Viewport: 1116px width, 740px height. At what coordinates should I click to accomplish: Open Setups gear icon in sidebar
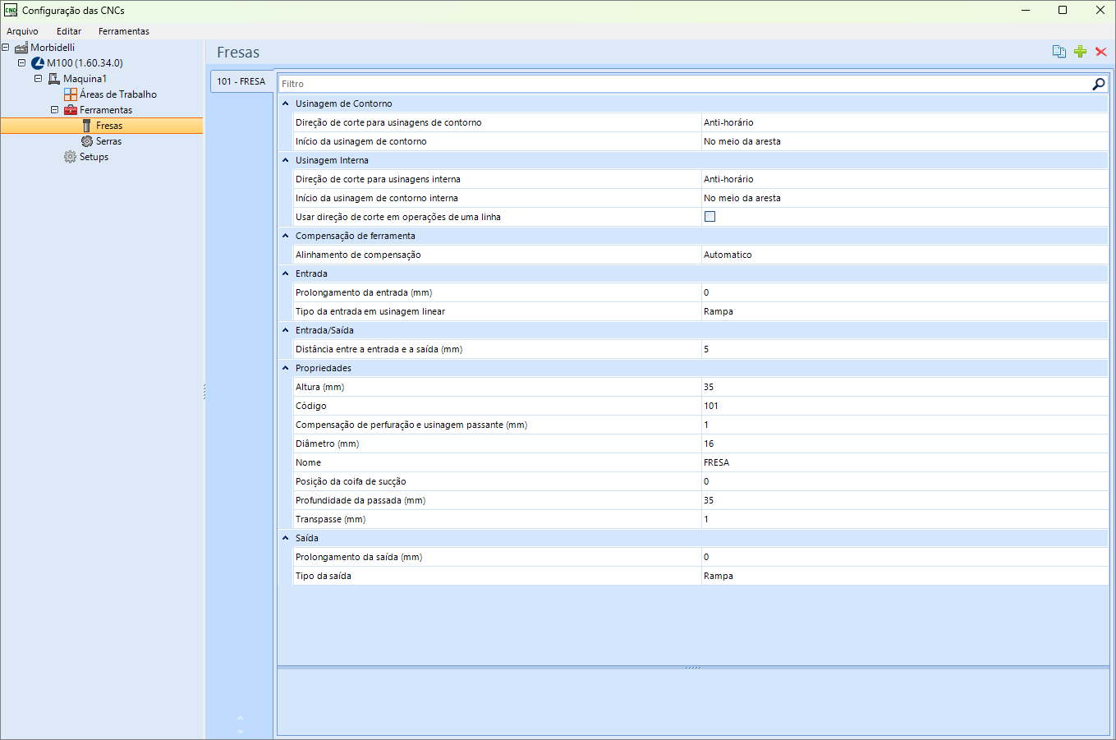pyautogui.click(x=71, y=157)
